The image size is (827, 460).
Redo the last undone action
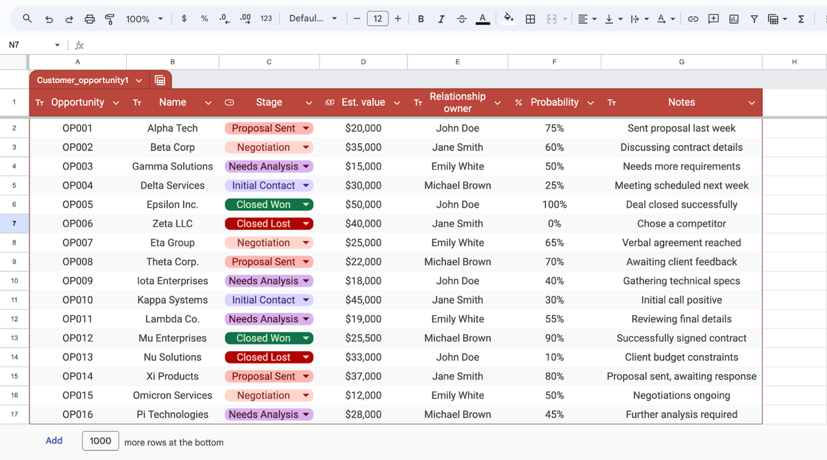coord(69,19)
